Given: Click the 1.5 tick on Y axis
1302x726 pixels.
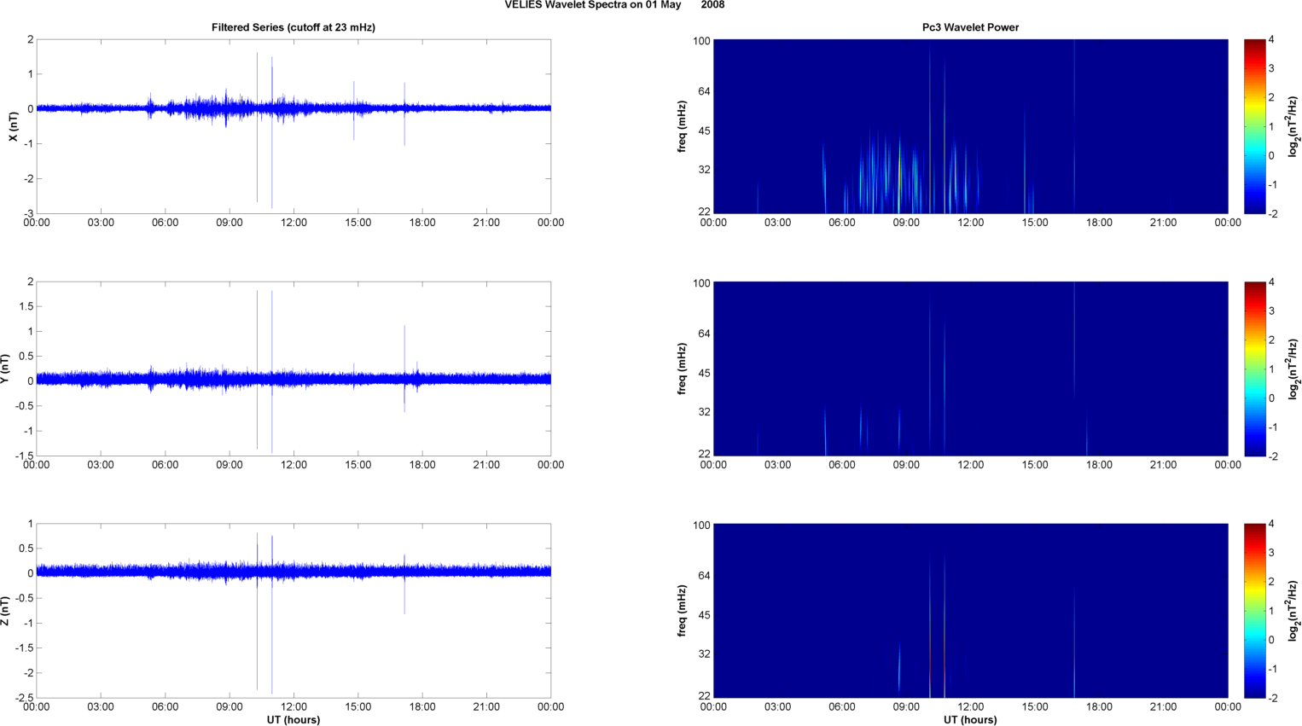Looking at the screenshot, I should [26, 306].
